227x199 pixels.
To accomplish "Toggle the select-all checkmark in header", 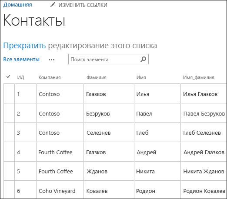I will coord(8,76).
